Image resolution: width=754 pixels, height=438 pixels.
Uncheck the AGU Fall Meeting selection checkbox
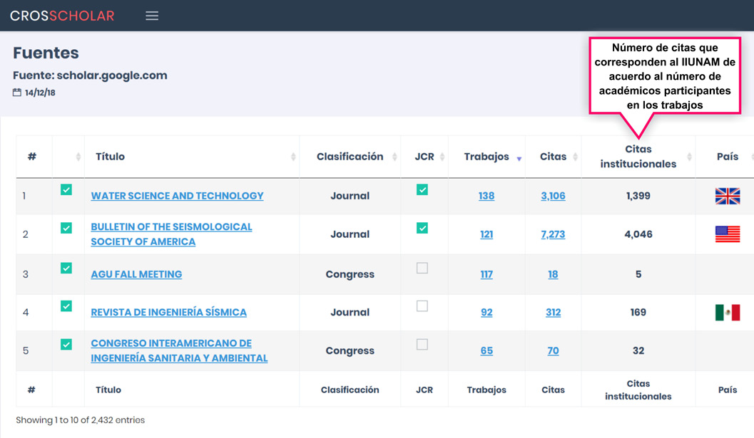(x=66, y=268)
